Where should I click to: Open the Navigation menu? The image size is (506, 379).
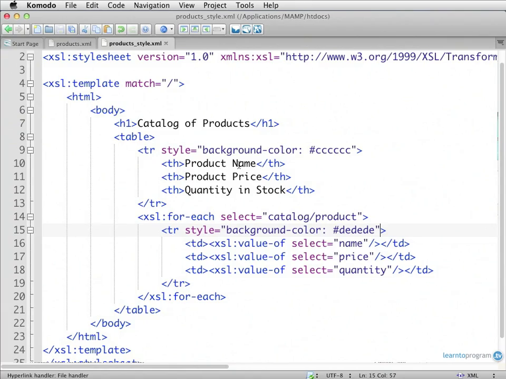click(x=152, y=5)
